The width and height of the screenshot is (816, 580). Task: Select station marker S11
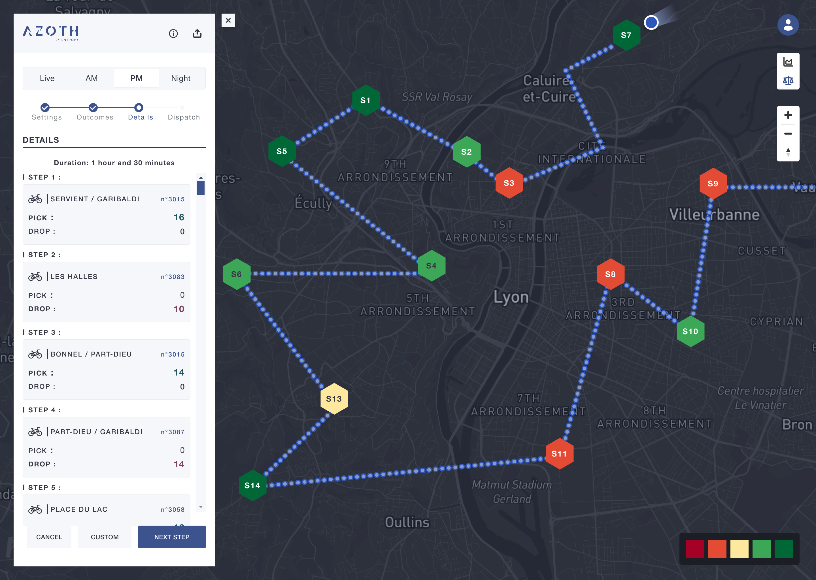[560, 454]
